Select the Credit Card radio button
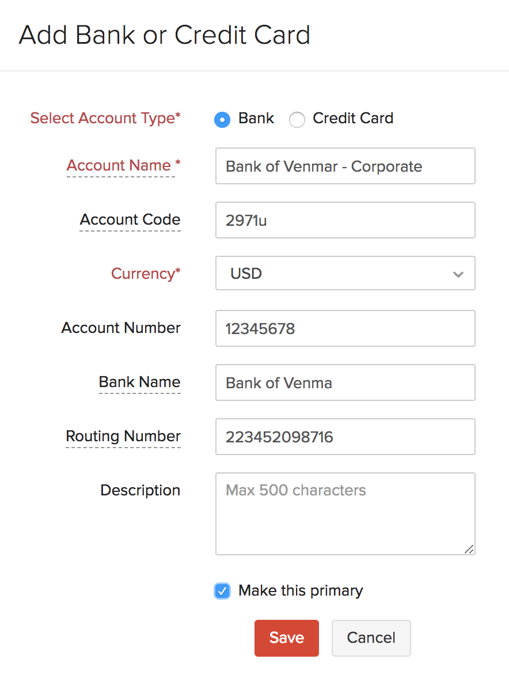Screen dimensions: 509x697 [297, 119]
